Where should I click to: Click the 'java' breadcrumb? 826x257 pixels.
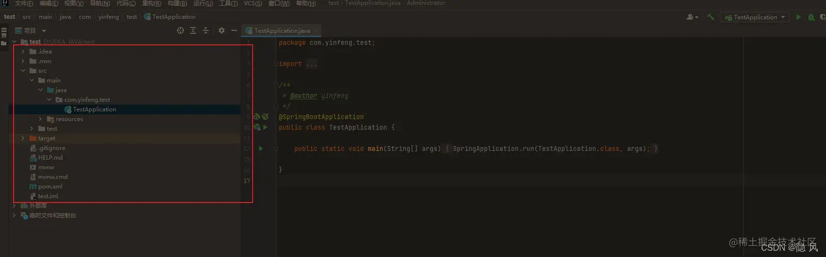[x=66, y=17]
